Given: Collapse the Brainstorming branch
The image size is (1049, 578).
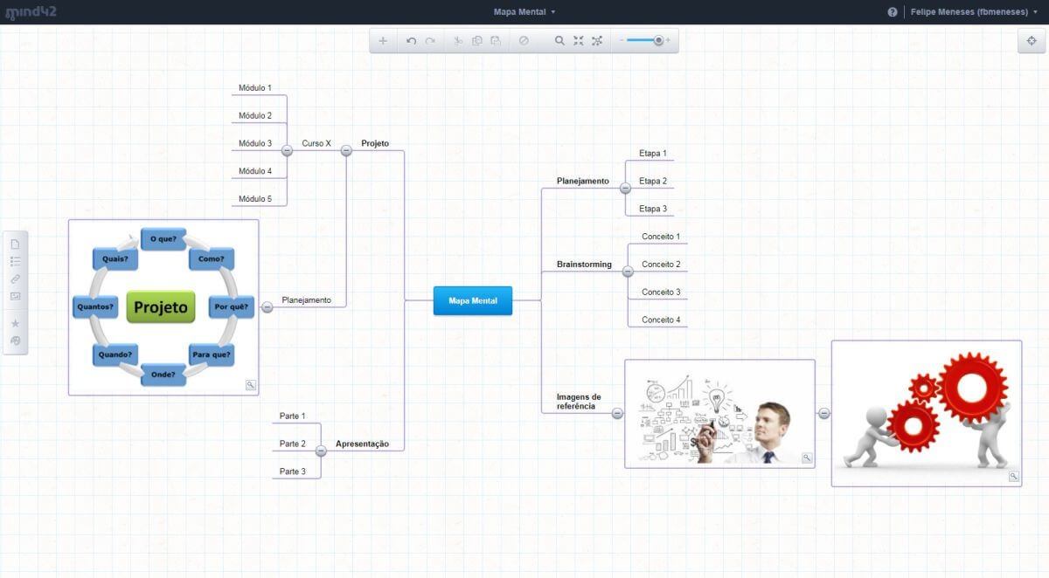Looking at the screenshot, I should pyautogui.click(x=626, y=272).
